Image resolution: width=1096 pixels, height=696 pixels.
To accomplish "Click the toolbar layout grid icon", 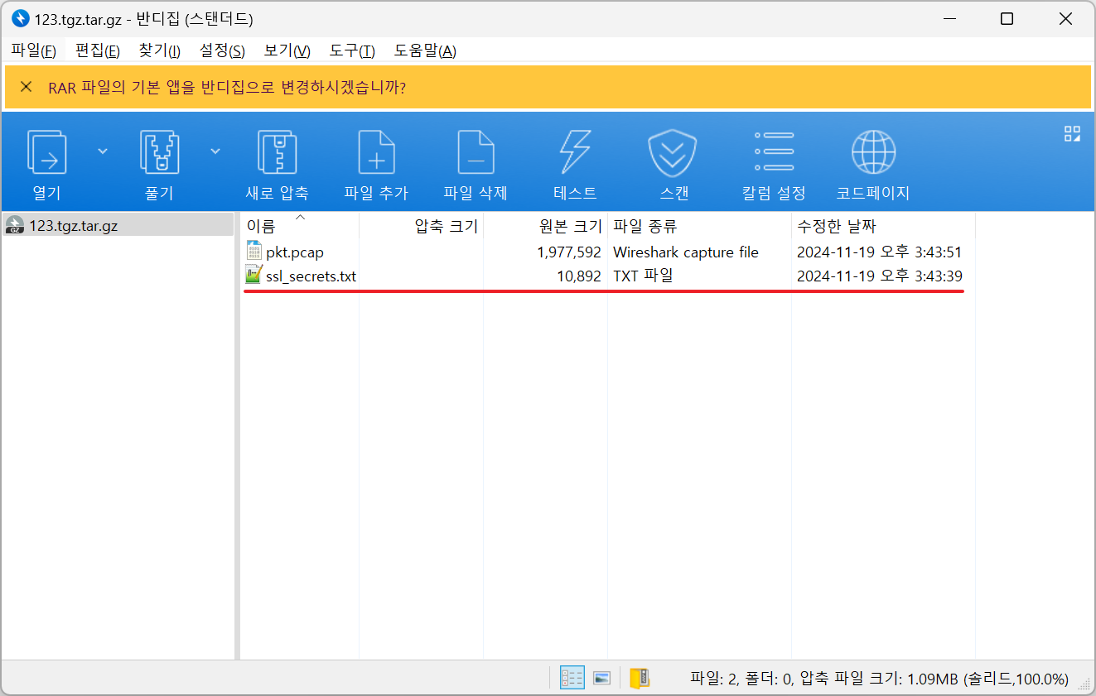I will pyautogui.click(x=1072, y=134).
